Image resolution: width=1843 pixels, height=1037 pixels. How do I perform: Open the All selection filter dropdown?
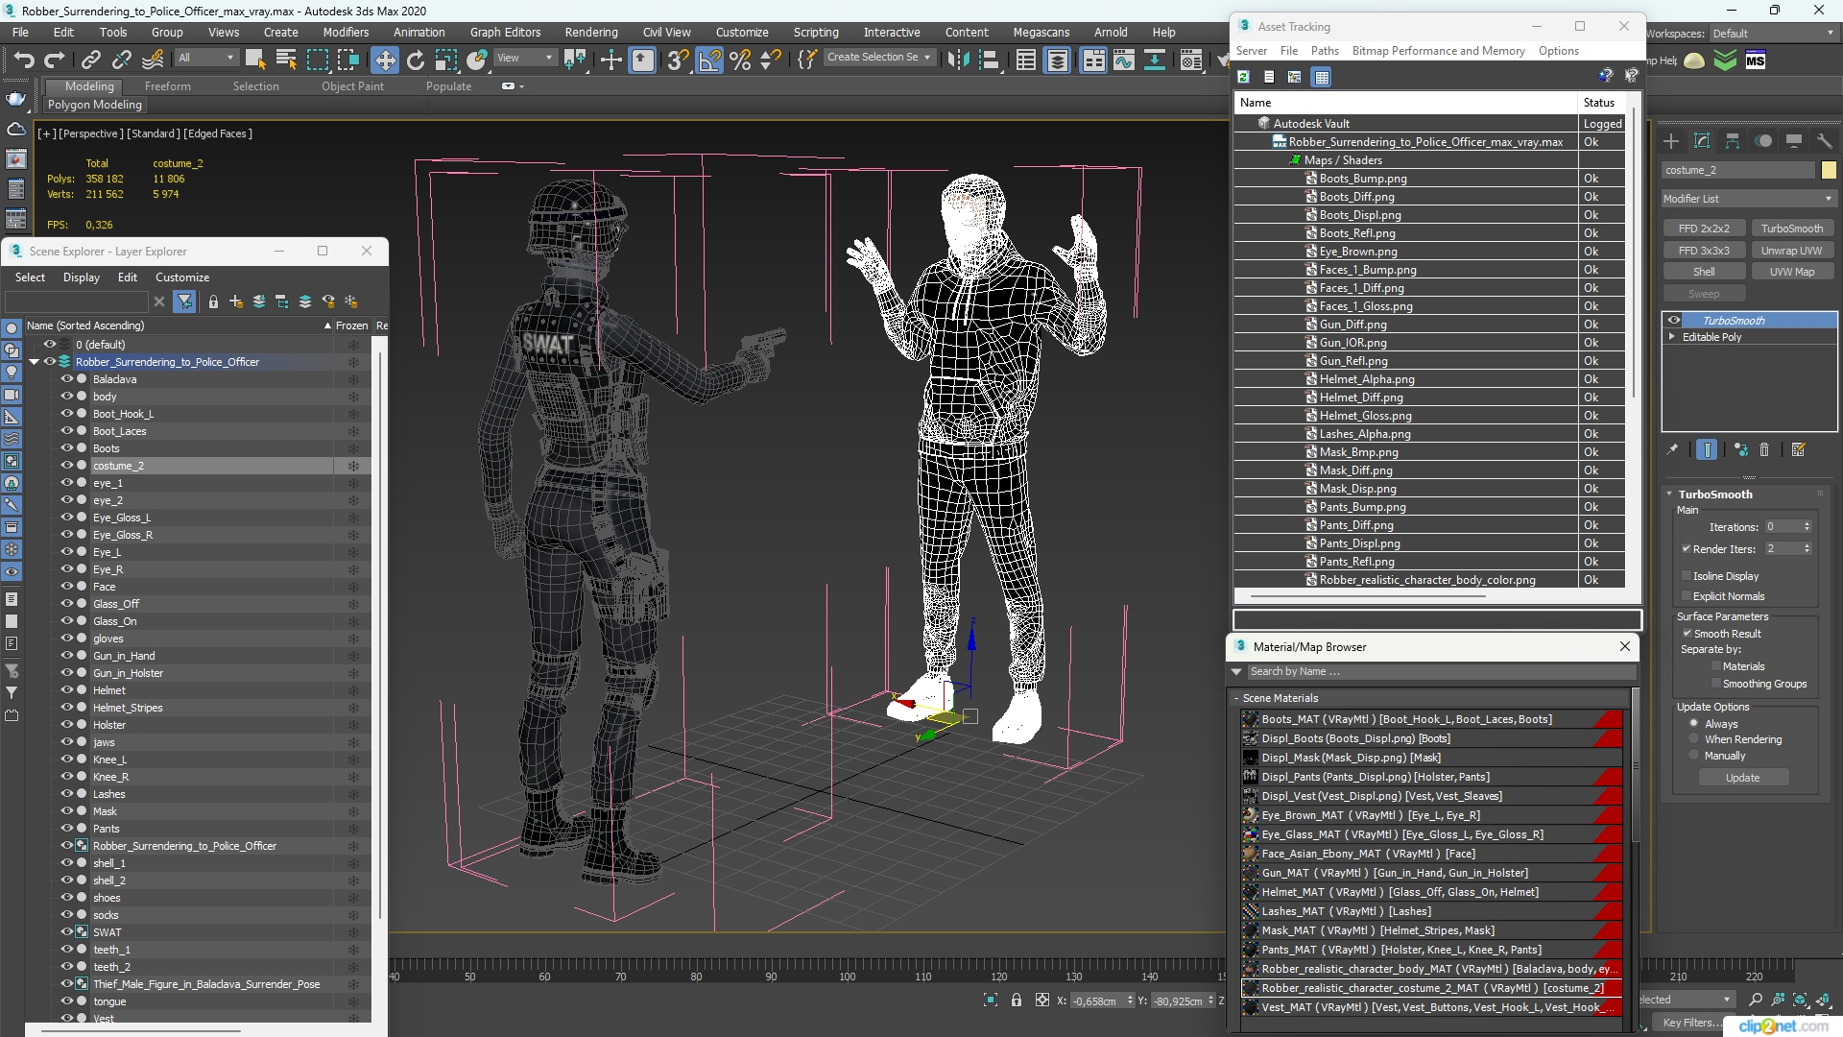205,58
